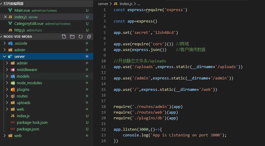Screen dimensions: 265x146
Task: Expand the plugins folder chevron
Action: tap(7, 89)
